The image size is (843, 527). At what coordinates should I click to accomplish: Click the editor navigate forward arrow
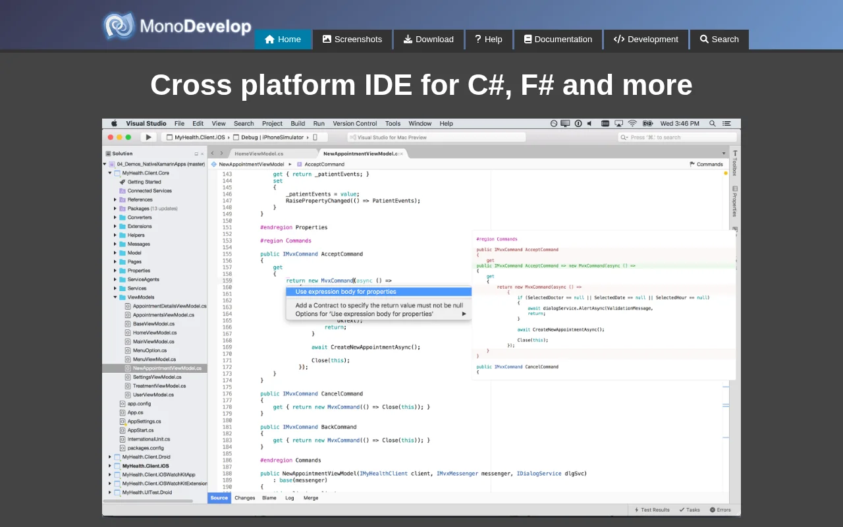[222, 153]
